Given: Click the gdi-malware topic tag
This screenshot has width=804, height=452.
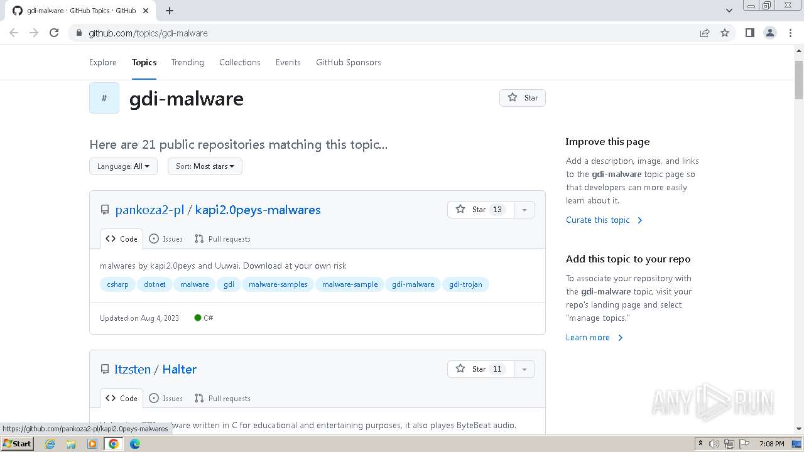Looking at the screenshot, I should (413, 284).
